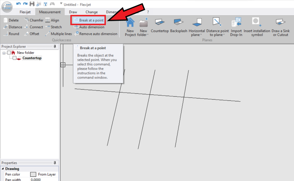Click the Backsplash plane button
The height and width of the screenshot is (181, 294).
[178, 25]
